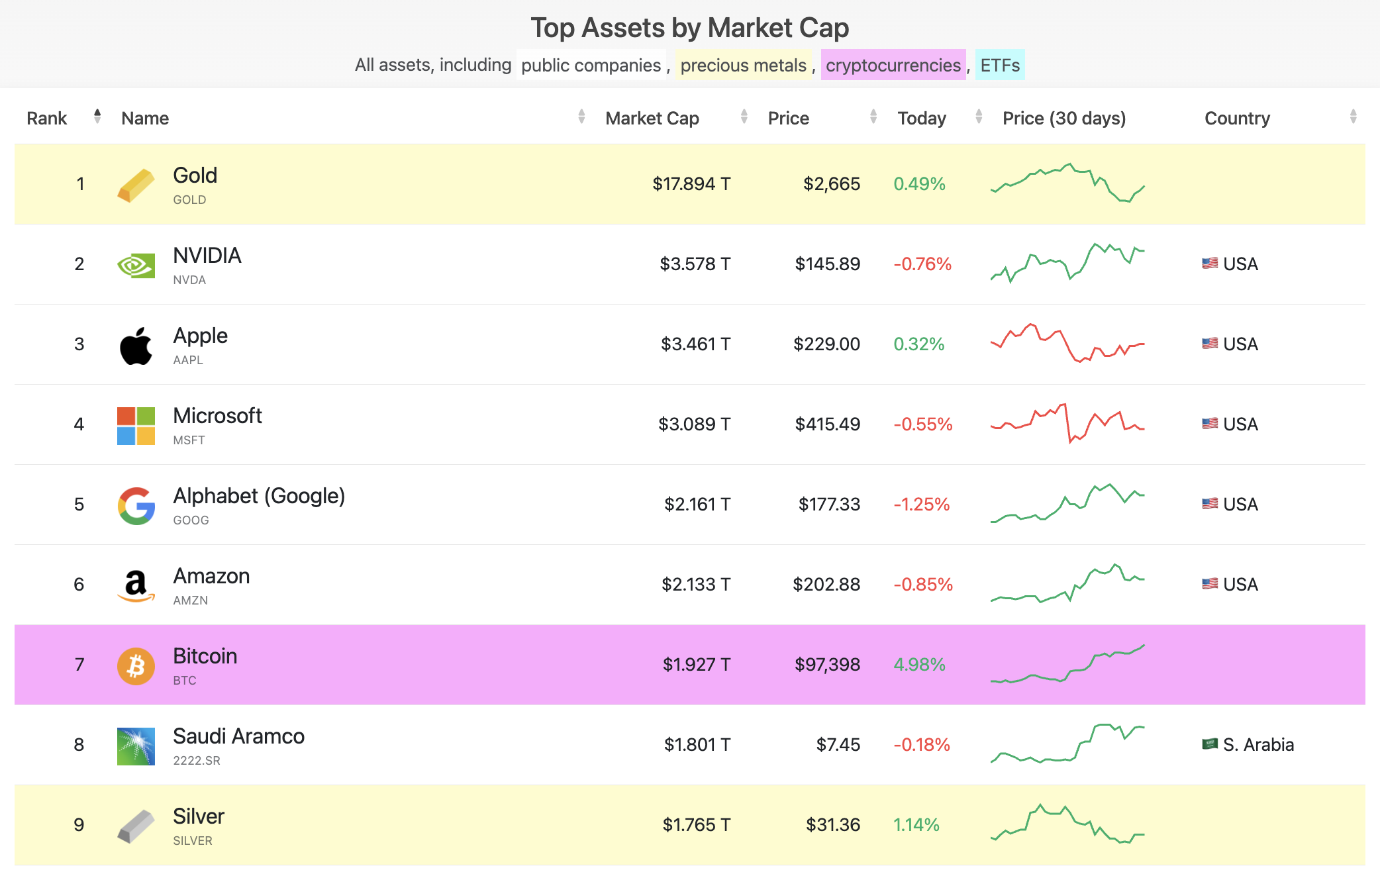The image size is (1380, 874).
Task: Click the Bitcoin coin icon
Action: click(x=136, y=666)
